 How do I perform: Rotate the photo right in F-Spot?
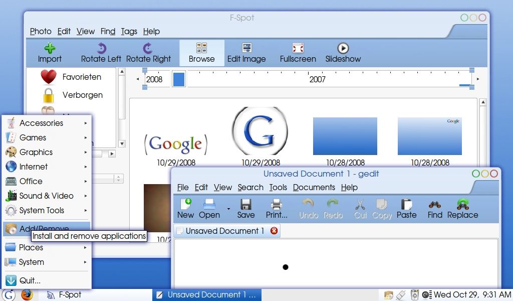tap(148, 53)
